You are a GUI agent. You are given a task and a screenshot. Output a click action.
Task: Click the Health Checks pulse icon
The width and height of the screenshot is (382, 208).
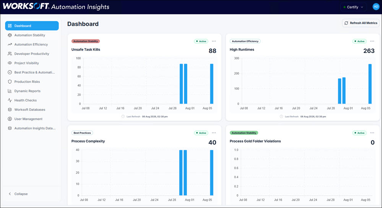(x=10, y=100)
